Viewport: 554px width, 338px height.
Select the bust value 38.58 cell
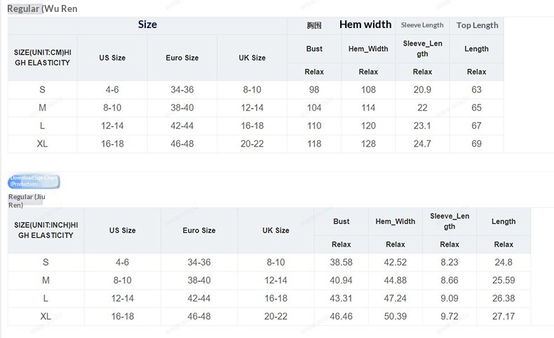pyautogui.click(x=342, y=262)
